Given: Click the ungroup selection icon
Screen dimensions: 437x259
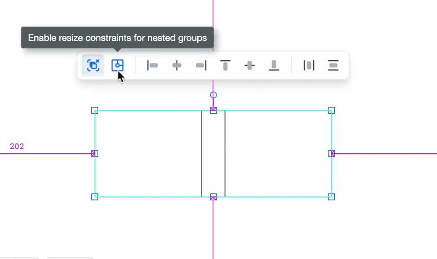Looking at the screenshot, I should (93, 65).
